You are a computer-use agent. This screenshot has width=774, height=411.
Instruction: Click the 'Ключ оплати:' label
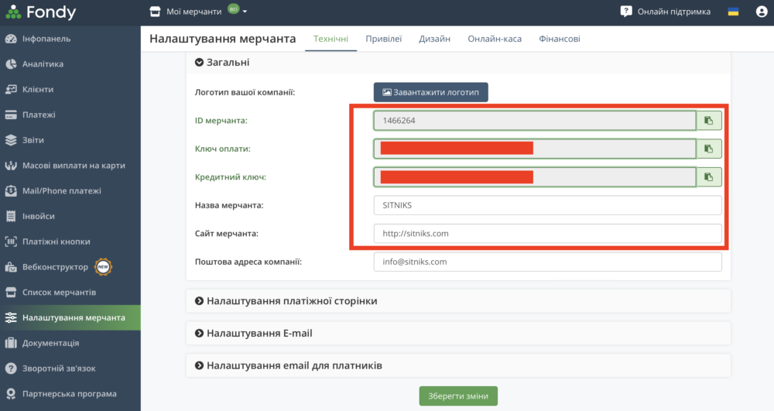point(223,149)
